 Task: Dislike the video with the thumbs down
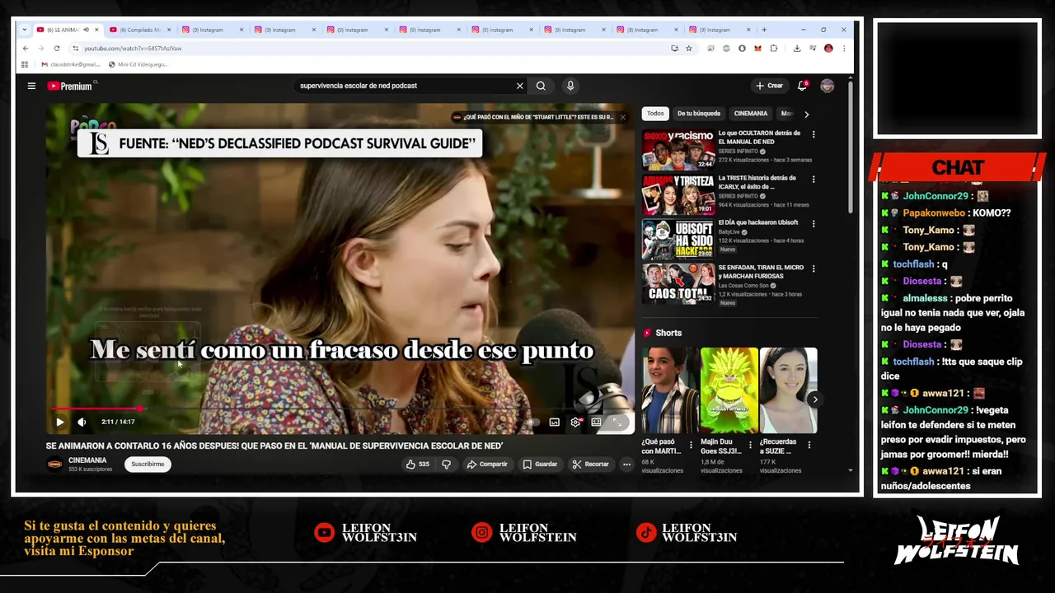(x=446, y=465)
